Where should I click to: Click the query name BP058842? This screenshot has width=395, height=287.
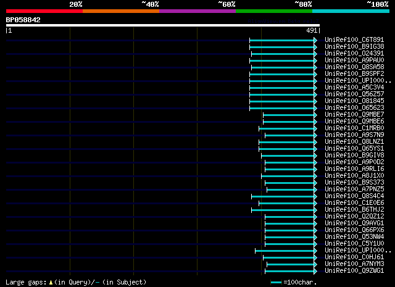tap(23, 20)
